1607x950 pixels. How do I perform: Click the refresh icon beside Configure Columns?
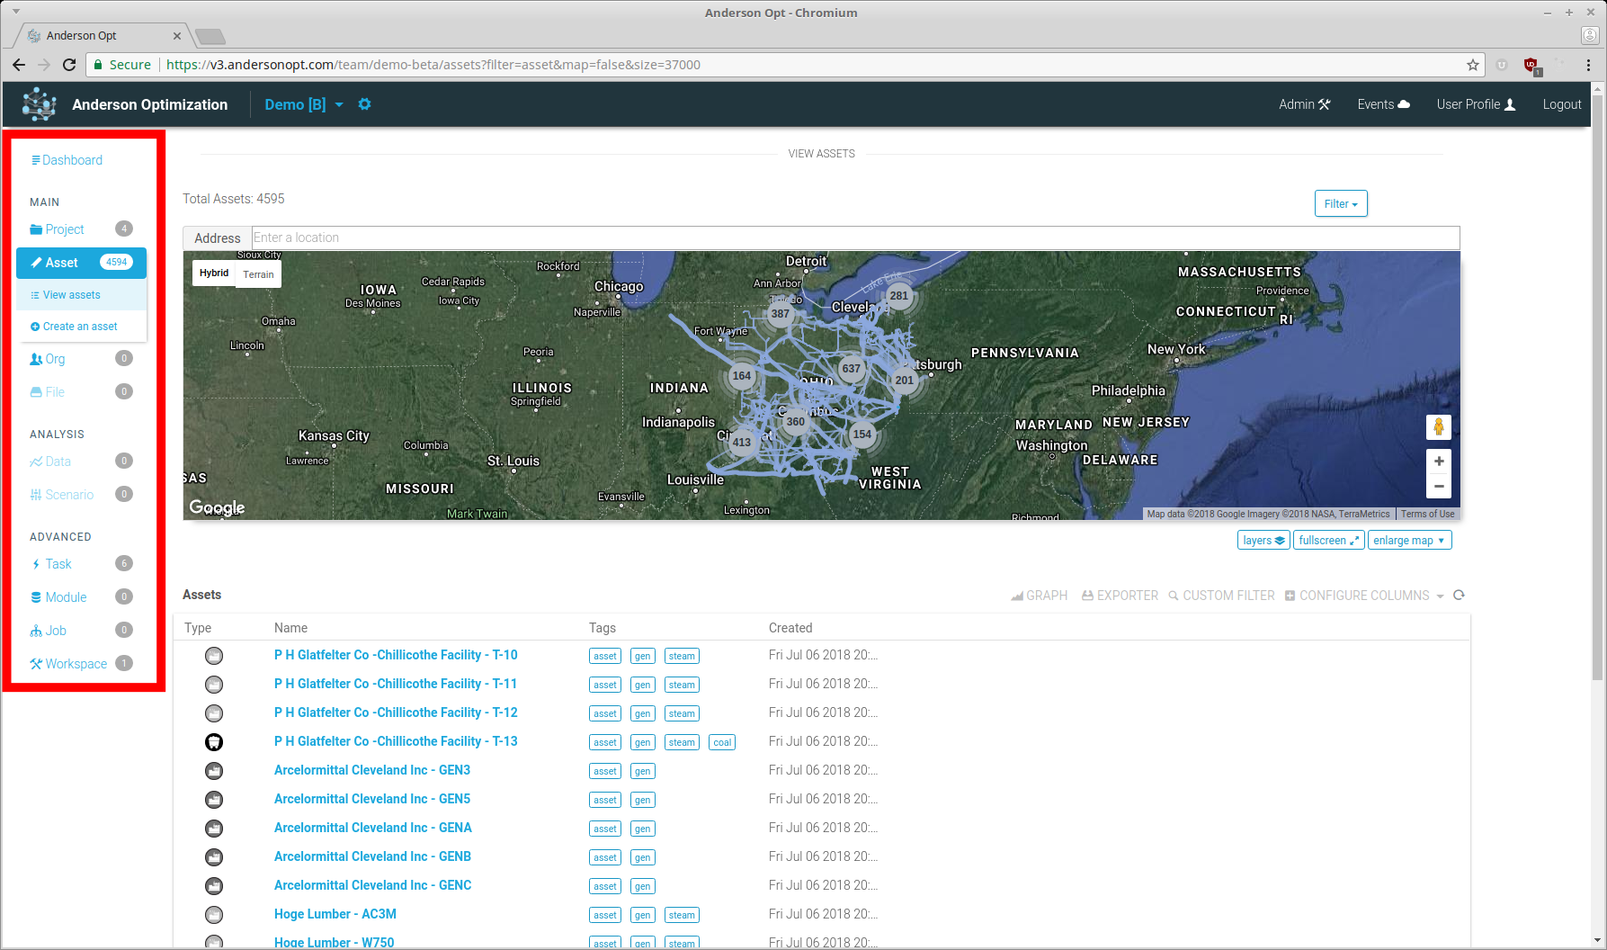click(1459, 596)
